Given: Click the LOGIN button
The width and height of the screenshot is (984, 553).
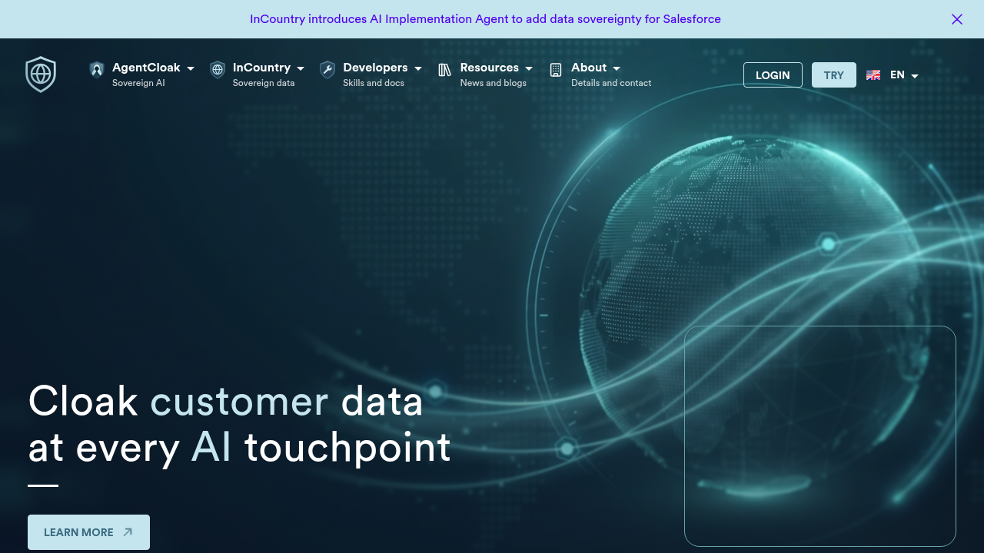Looking at the screenshot, I should [773, 75].
